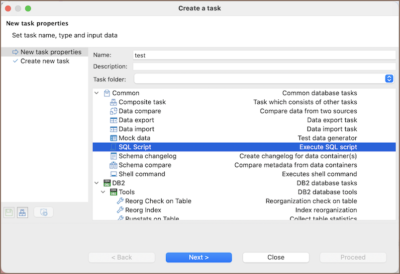Click the Composite task icon

pyautogui.click(x=113, y=102)
